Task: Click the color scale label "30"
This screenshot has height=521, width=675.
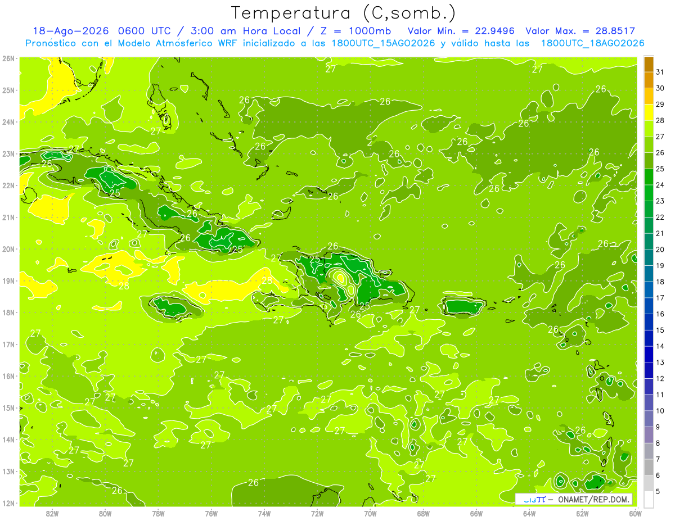Action: coord(660,88)
